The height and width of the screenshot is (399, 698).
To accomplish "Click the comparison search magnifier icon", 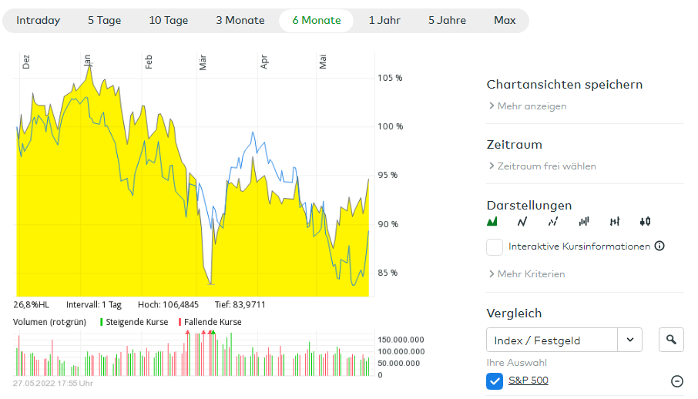I will coord(671,339).
